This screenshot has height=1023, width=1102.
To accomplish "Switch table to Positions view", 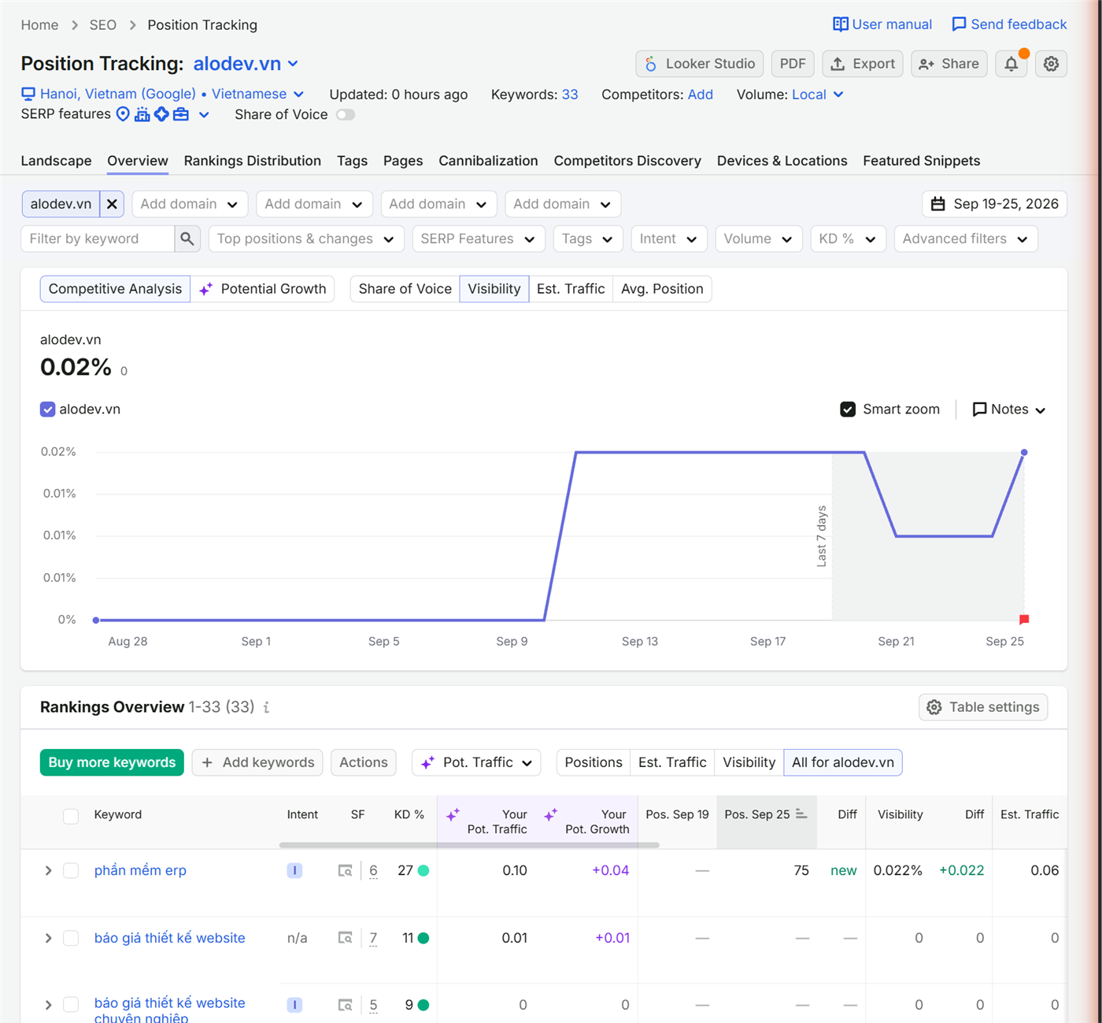I will [594, 762].
